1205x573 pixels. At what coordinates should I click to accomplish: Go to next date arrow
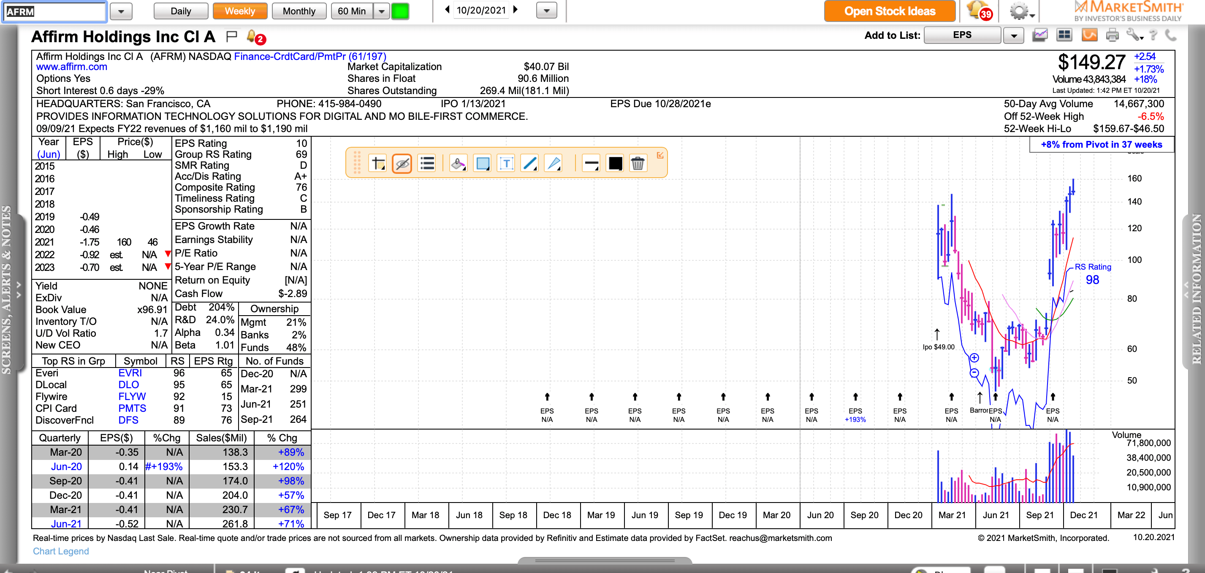pyautogui.click(x=516, y=9)
